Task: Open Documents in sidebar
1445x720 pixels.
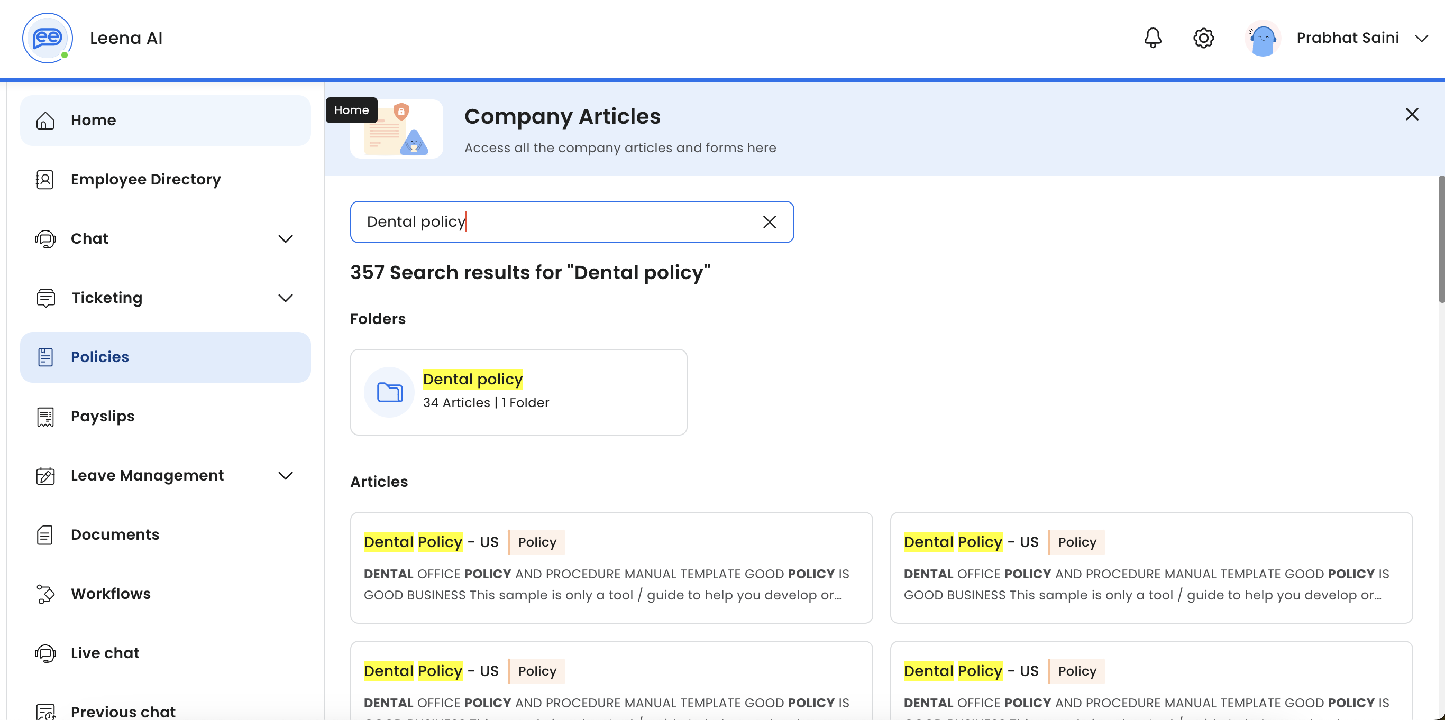Action: (x=114, y=534)
